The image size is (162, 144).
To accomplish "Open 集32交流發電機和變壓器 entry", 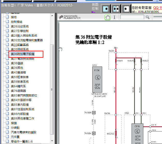I will (x=27, y=40).
